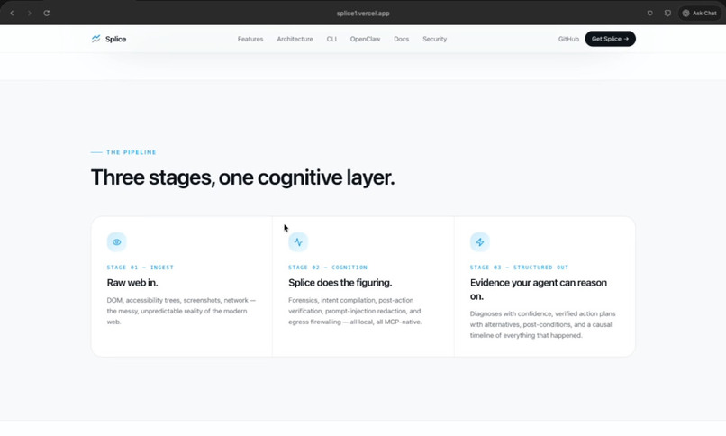
Task: Click the Splice logo icon
Action: [x=95, y=39]
